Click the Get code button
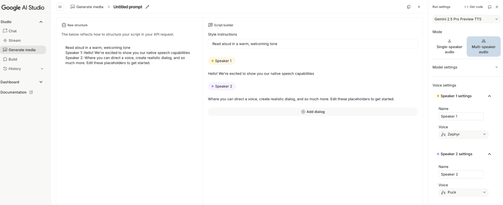The image size is (503, 205). point(474,7)
